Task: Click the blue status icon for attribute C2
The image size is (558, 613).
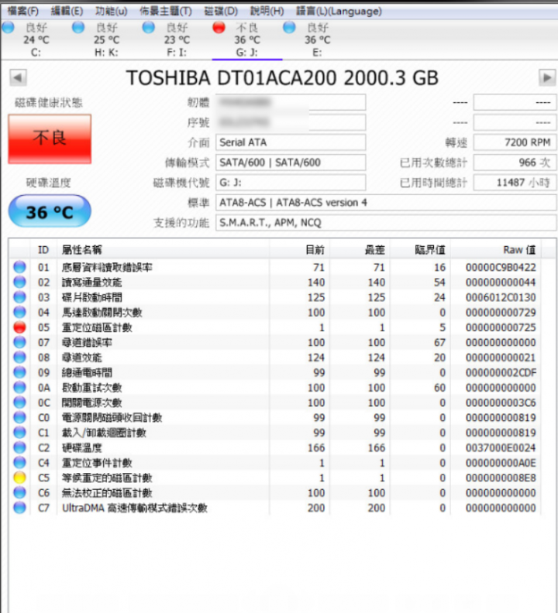Action: point(19,447)
